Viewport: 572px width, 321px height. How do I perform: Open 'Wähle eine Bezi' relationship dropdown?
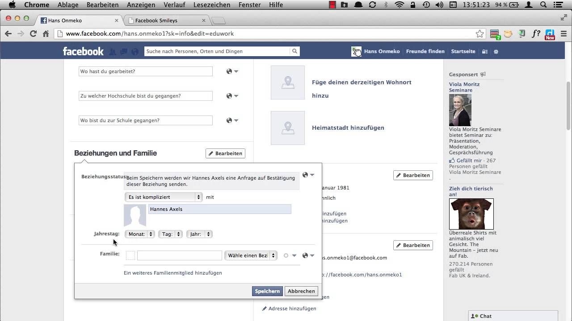click(x=251, y=255)
